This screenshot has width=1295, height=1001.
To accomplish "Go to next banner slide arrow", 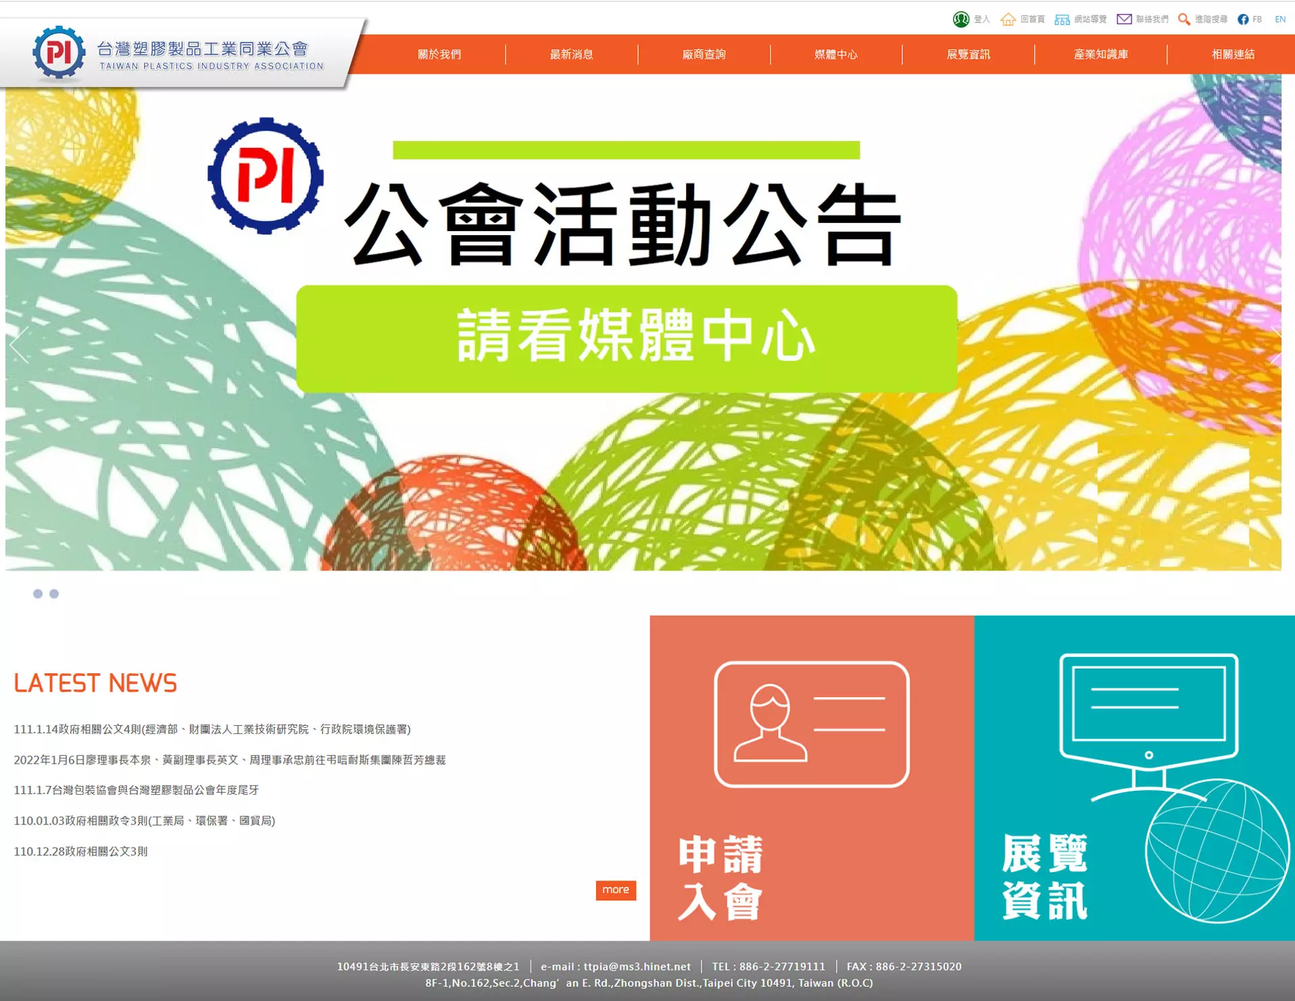I will [x=1276, y=345].
